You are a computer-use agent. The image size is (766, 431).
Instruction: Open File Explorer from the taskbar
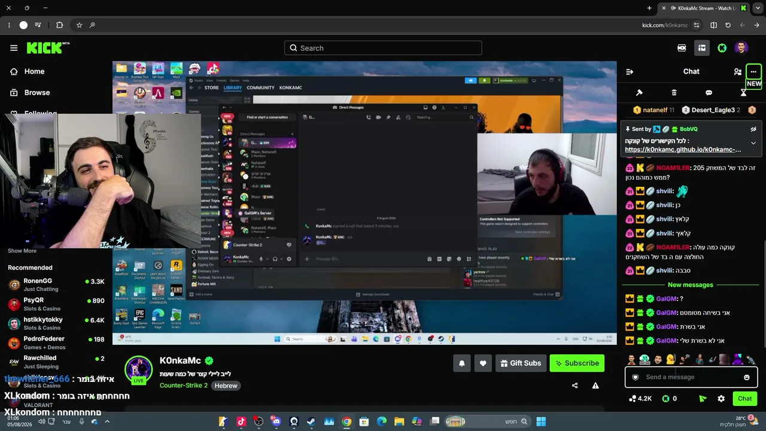(399, 421)
